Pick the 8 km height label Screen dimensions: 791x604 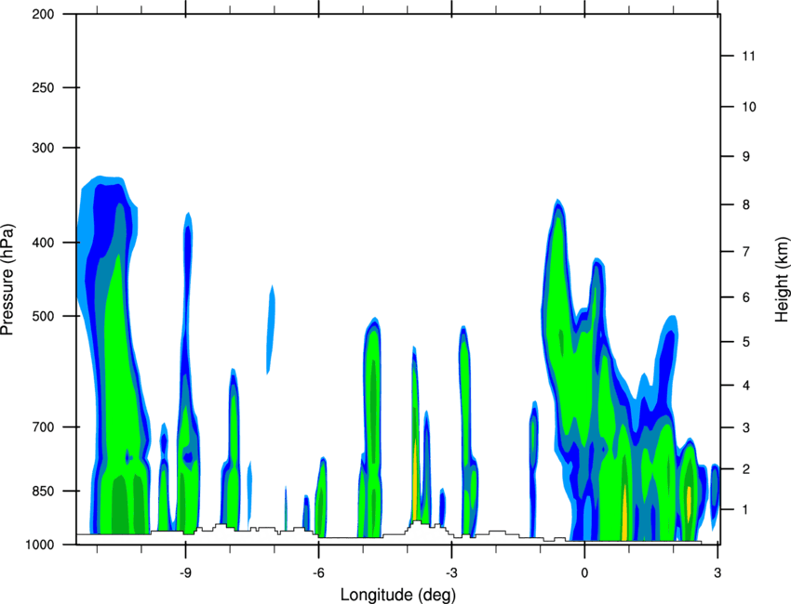(x=746, y=204)
